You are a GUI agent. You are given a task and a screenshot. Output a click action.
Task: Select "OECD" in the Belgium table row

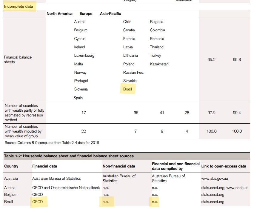pyautogui.click(x=38, y=195)
